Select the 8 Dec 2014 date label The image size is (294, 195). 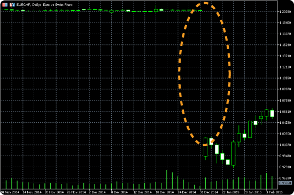[x=119, y=192]
